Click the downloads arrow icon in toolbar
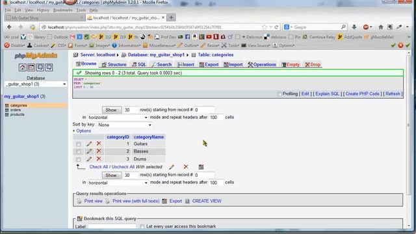Viewport: 416px width, 234px height. point(354,27)
